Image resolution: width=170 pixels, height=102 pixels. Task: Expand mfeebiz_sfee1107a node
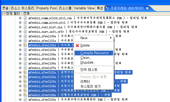point(20,68)
